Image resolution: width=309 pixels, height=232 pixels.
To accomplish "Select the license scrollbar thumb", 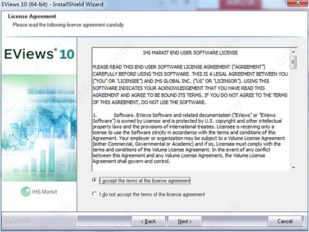I will click(293, 62).
